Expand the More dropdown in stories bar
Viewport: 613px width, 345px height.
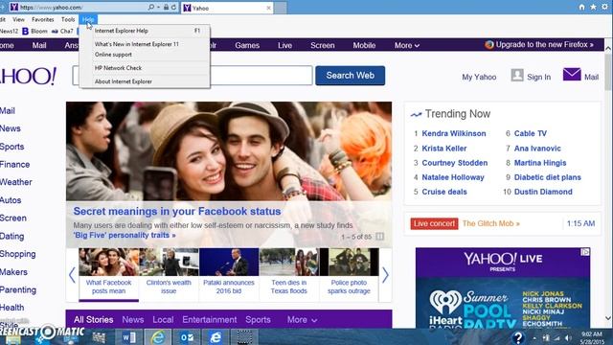(302, 320)
